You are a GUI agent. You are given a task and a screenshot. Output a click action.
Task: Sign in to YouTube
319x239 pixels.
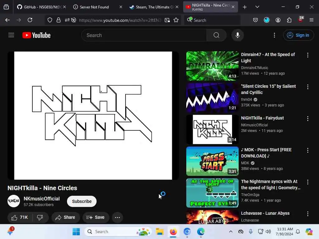(298, 35)
